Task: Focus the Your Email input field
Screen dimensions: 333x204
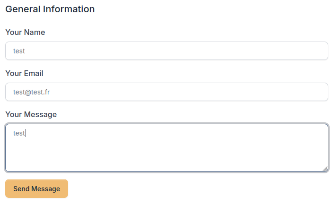Action: (x=166, y=92)
